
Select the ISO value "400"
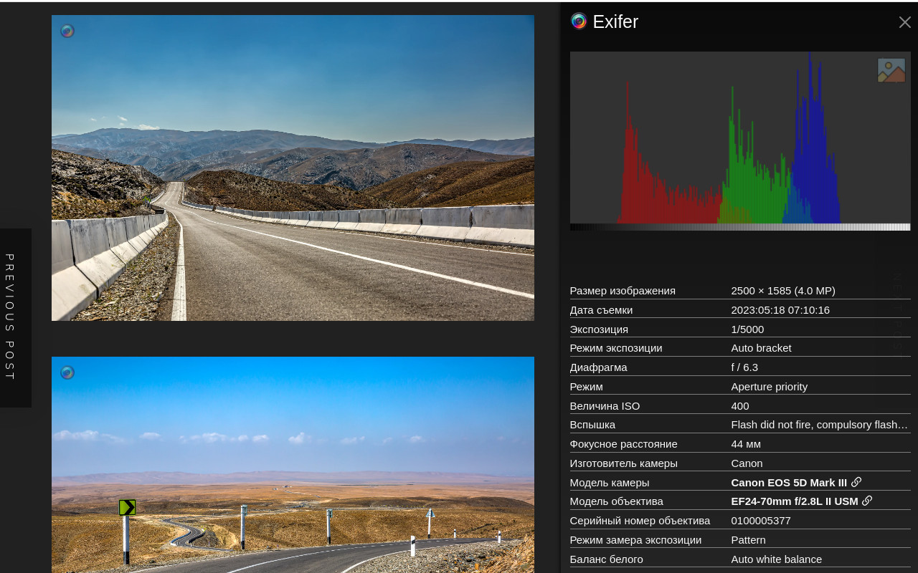click(740, 406)
